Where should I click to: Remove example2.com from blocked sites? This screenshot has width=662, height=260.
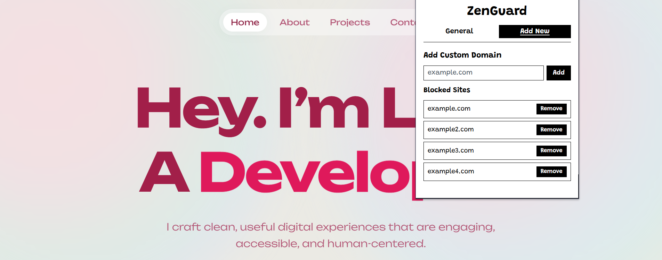551,130
